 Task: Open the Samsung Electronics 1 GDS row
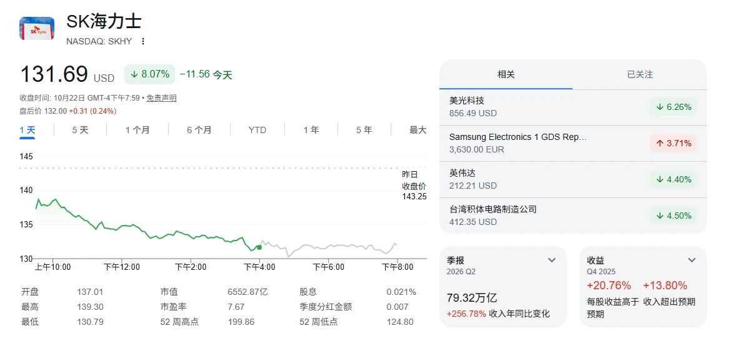point(573,143)
